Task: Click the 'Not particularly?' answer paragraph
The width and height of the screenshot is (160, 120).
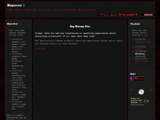Action: pos(79,42)
